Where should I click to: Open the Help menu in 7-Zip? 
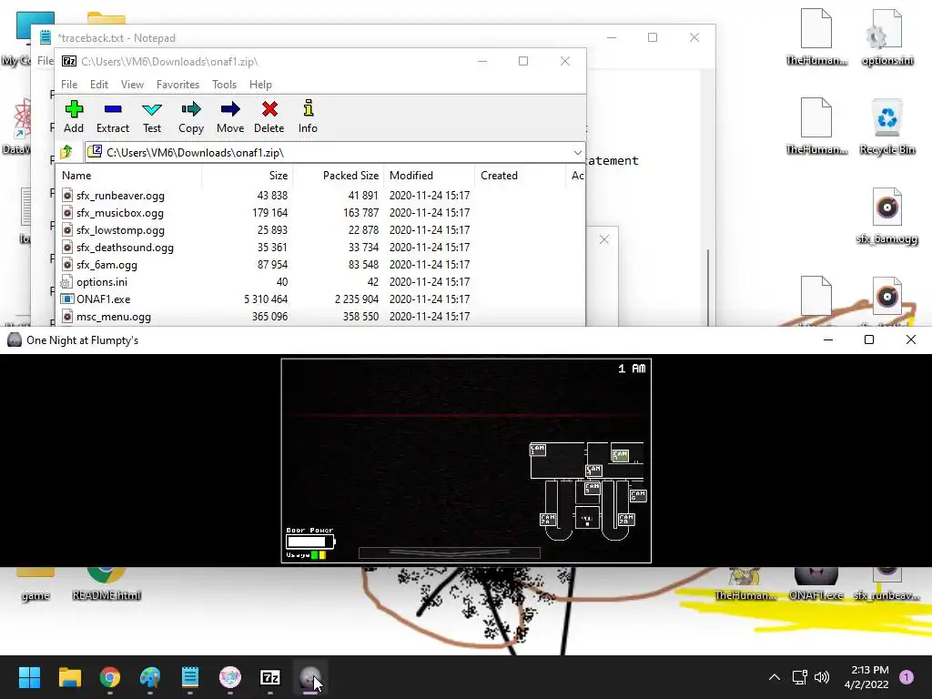pos(260,85)
